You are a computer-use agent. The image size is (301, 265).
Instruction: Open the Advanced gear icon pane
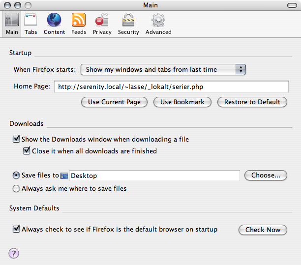158,24
